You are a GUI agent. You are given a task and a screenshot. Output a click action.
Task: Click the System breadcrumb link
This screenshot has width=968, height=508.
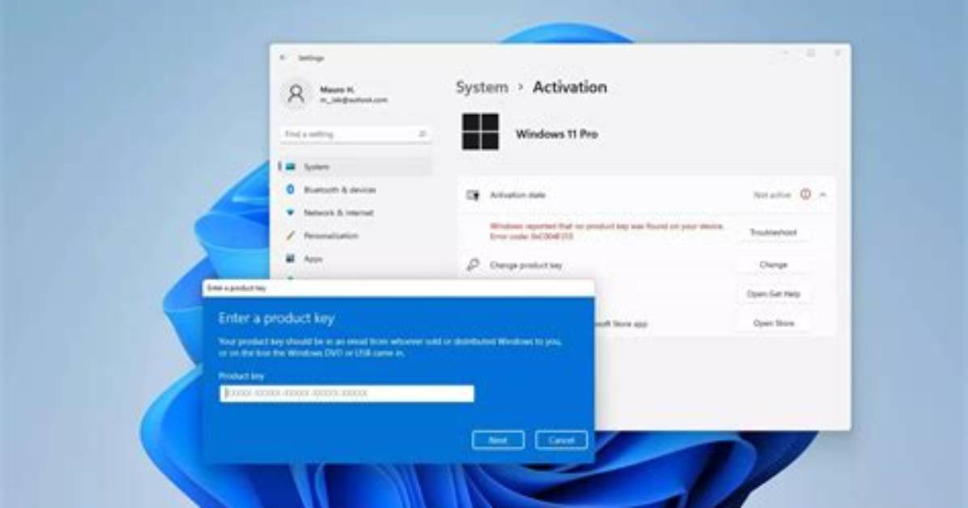(482, 87)
